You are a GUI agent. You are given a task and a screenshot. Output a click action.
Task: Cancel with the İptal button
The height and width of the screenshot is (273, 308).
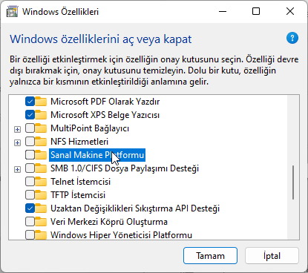[x=272, y=256]
